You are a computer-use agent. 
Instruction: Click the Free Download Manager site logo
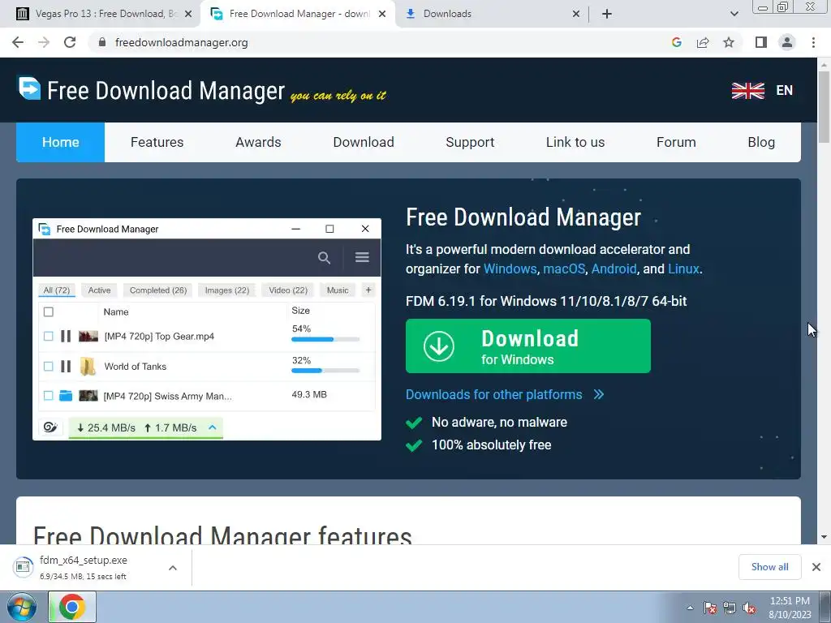29,88
